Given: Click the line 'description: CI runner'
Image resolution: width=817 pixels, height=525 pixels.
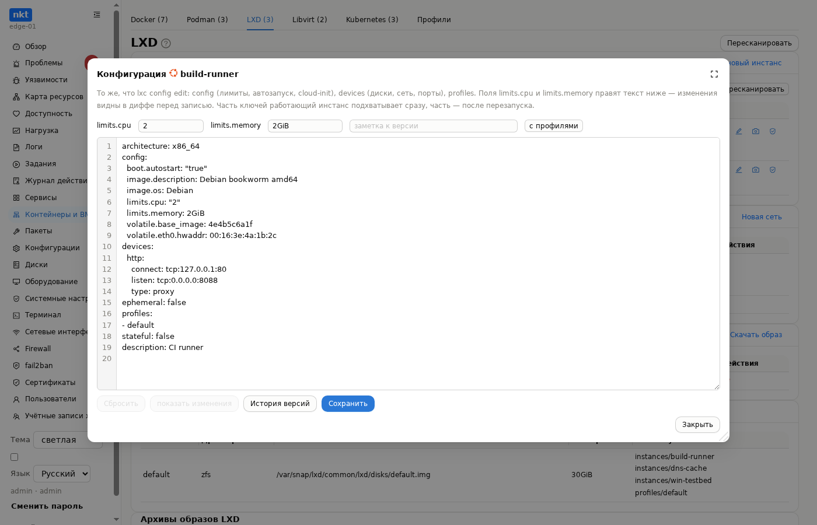Looking at the screenshot, I should [163, 348].
